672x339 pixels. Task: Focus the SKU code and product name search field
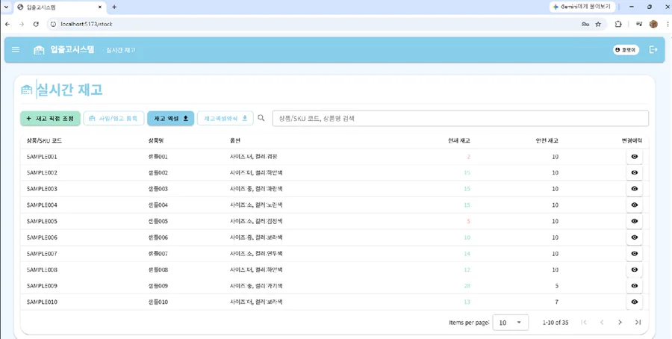460,119
